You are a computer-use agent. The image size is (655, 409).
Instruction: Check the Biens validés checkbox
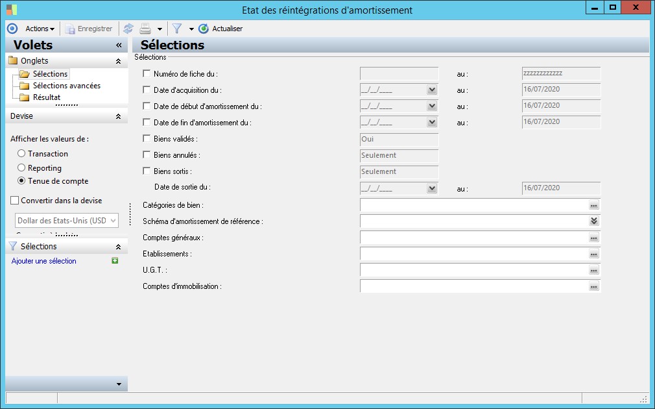[x=147, y=138]
